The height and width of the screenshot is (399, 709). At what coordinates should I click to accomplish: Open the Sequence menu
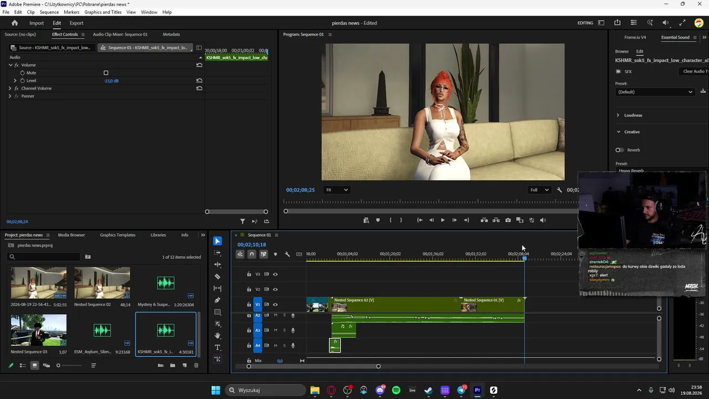[x=49, y=12]
